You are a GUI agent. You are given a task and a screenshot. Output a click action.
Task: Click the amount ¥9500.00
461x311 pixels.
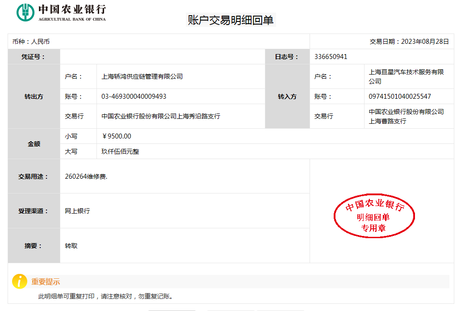117,136
